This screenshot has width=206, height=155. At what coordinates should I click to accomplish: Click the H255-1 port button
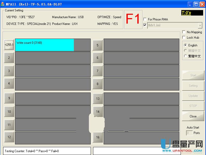click(9, 45)
